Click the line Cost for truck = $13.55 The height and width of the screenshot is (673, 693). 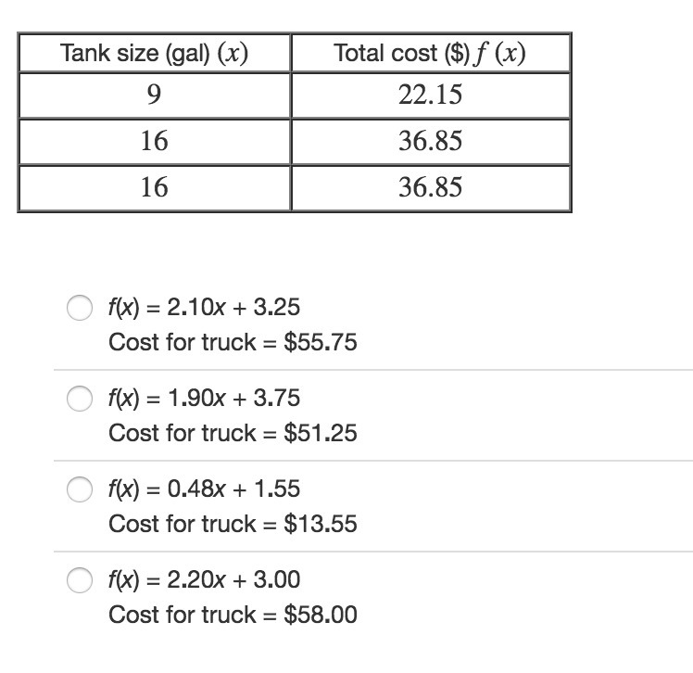[233, 524]
